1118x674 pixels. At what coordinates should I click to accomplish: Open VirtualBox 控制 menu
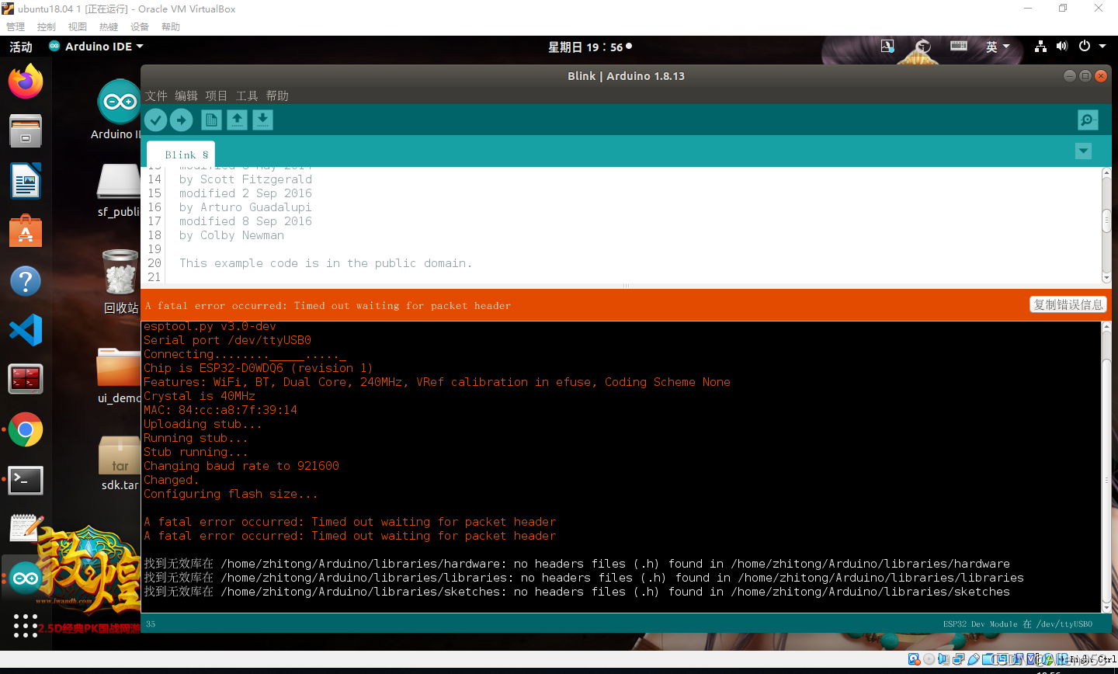[47, 26]
